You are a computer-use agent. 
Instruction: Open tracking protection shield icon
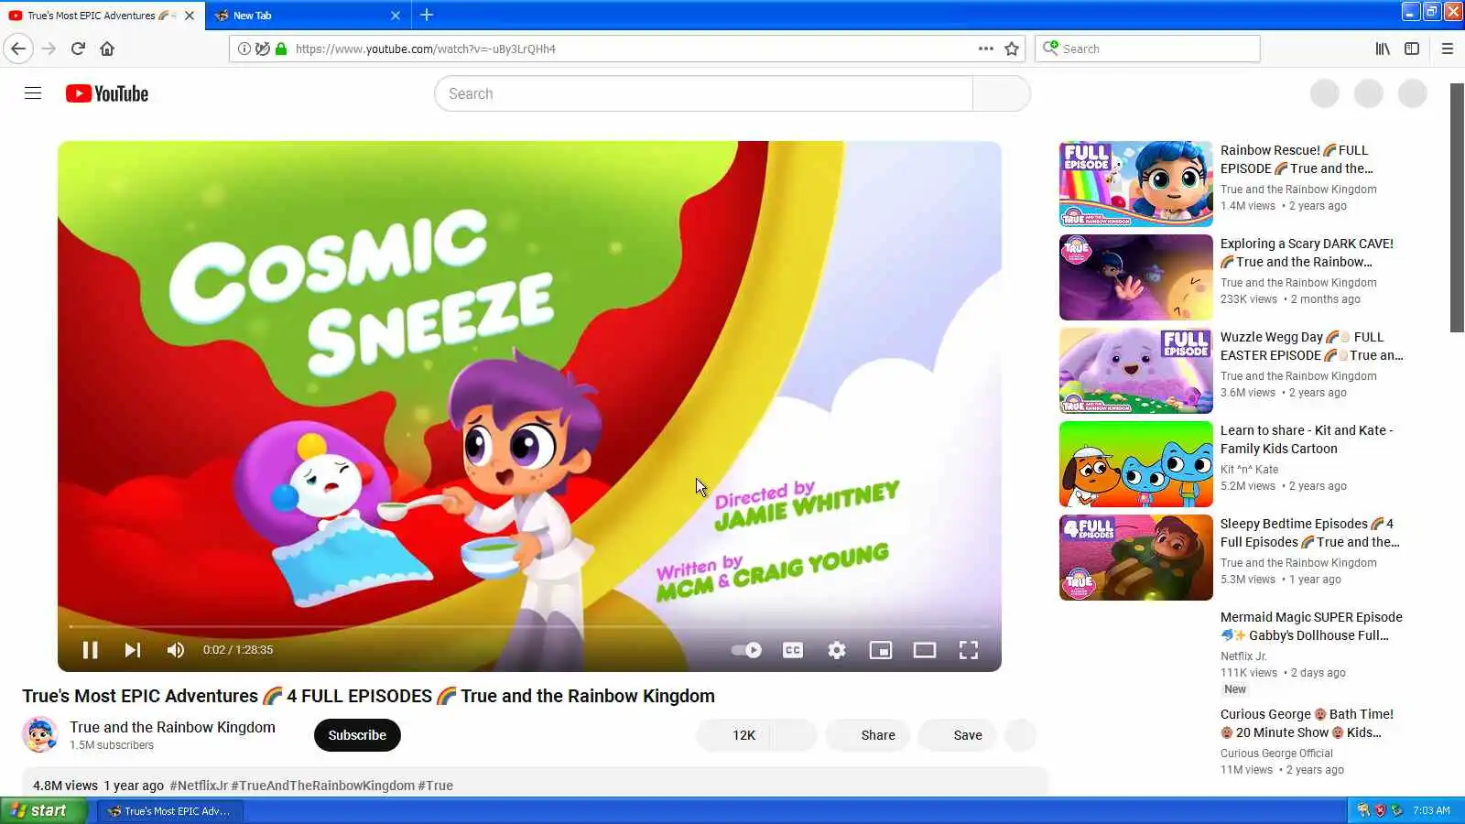click(263, 49)
